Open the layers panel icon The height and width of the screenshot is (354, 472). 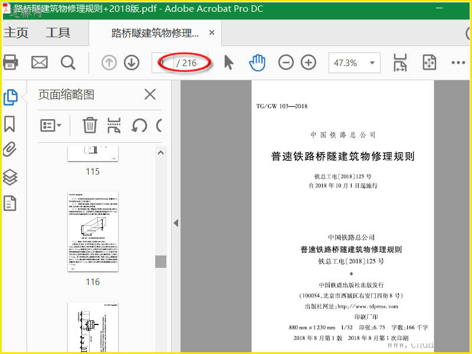(10, 177)
